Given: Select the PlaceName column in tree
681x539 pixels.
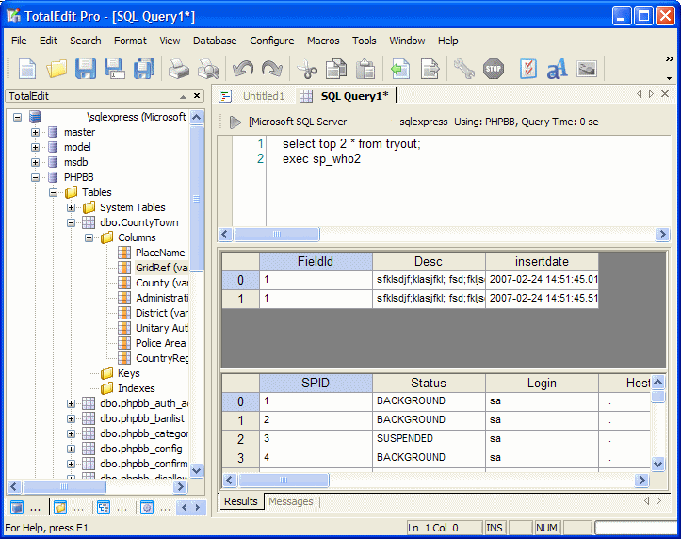Looking at the screenshot, I should 160,253.
